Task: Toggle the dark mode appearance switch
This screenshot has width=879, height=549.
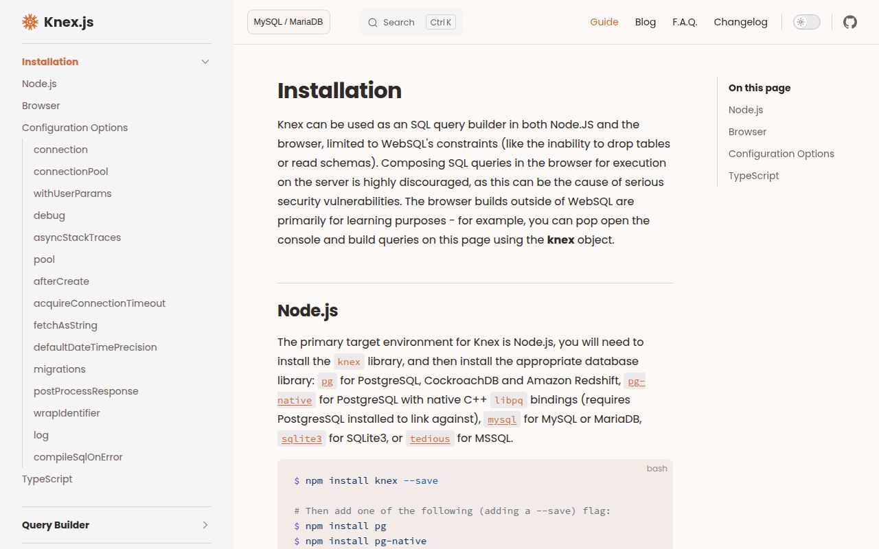Action: [x=807, y=22]
